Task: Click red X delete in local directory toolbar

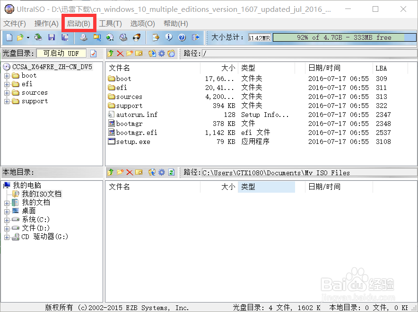Action: 130,172
